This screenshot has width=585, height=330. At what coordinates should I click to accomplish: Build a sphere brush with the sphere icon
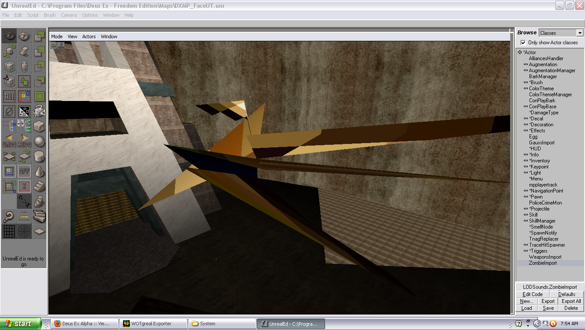tap(39, 141)
